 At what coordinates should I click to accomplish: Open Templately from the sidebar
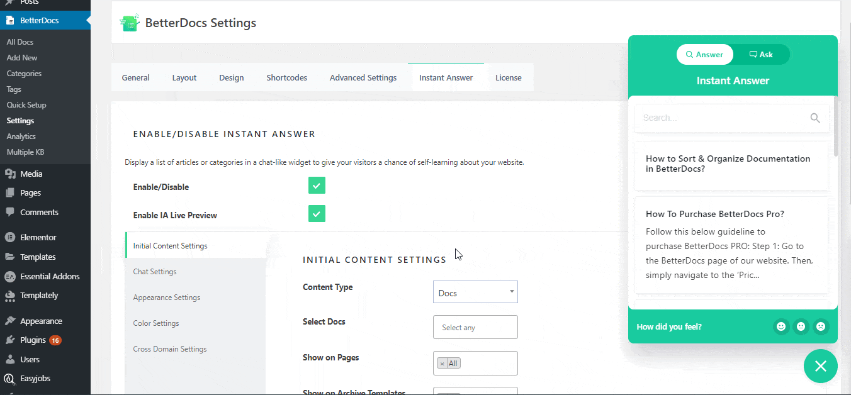point(39,295)
